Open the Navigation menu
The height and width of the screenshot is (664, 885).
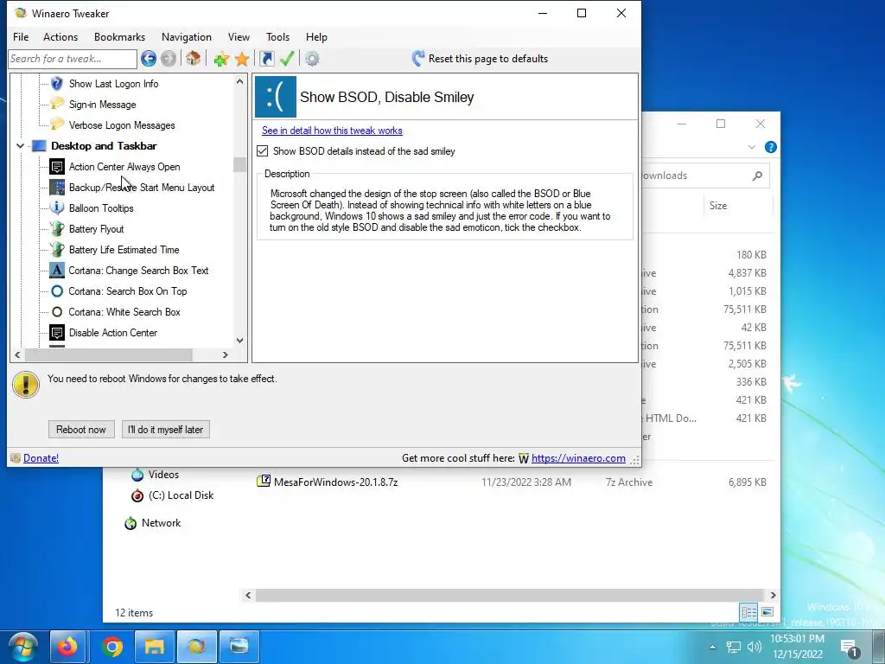187,36
